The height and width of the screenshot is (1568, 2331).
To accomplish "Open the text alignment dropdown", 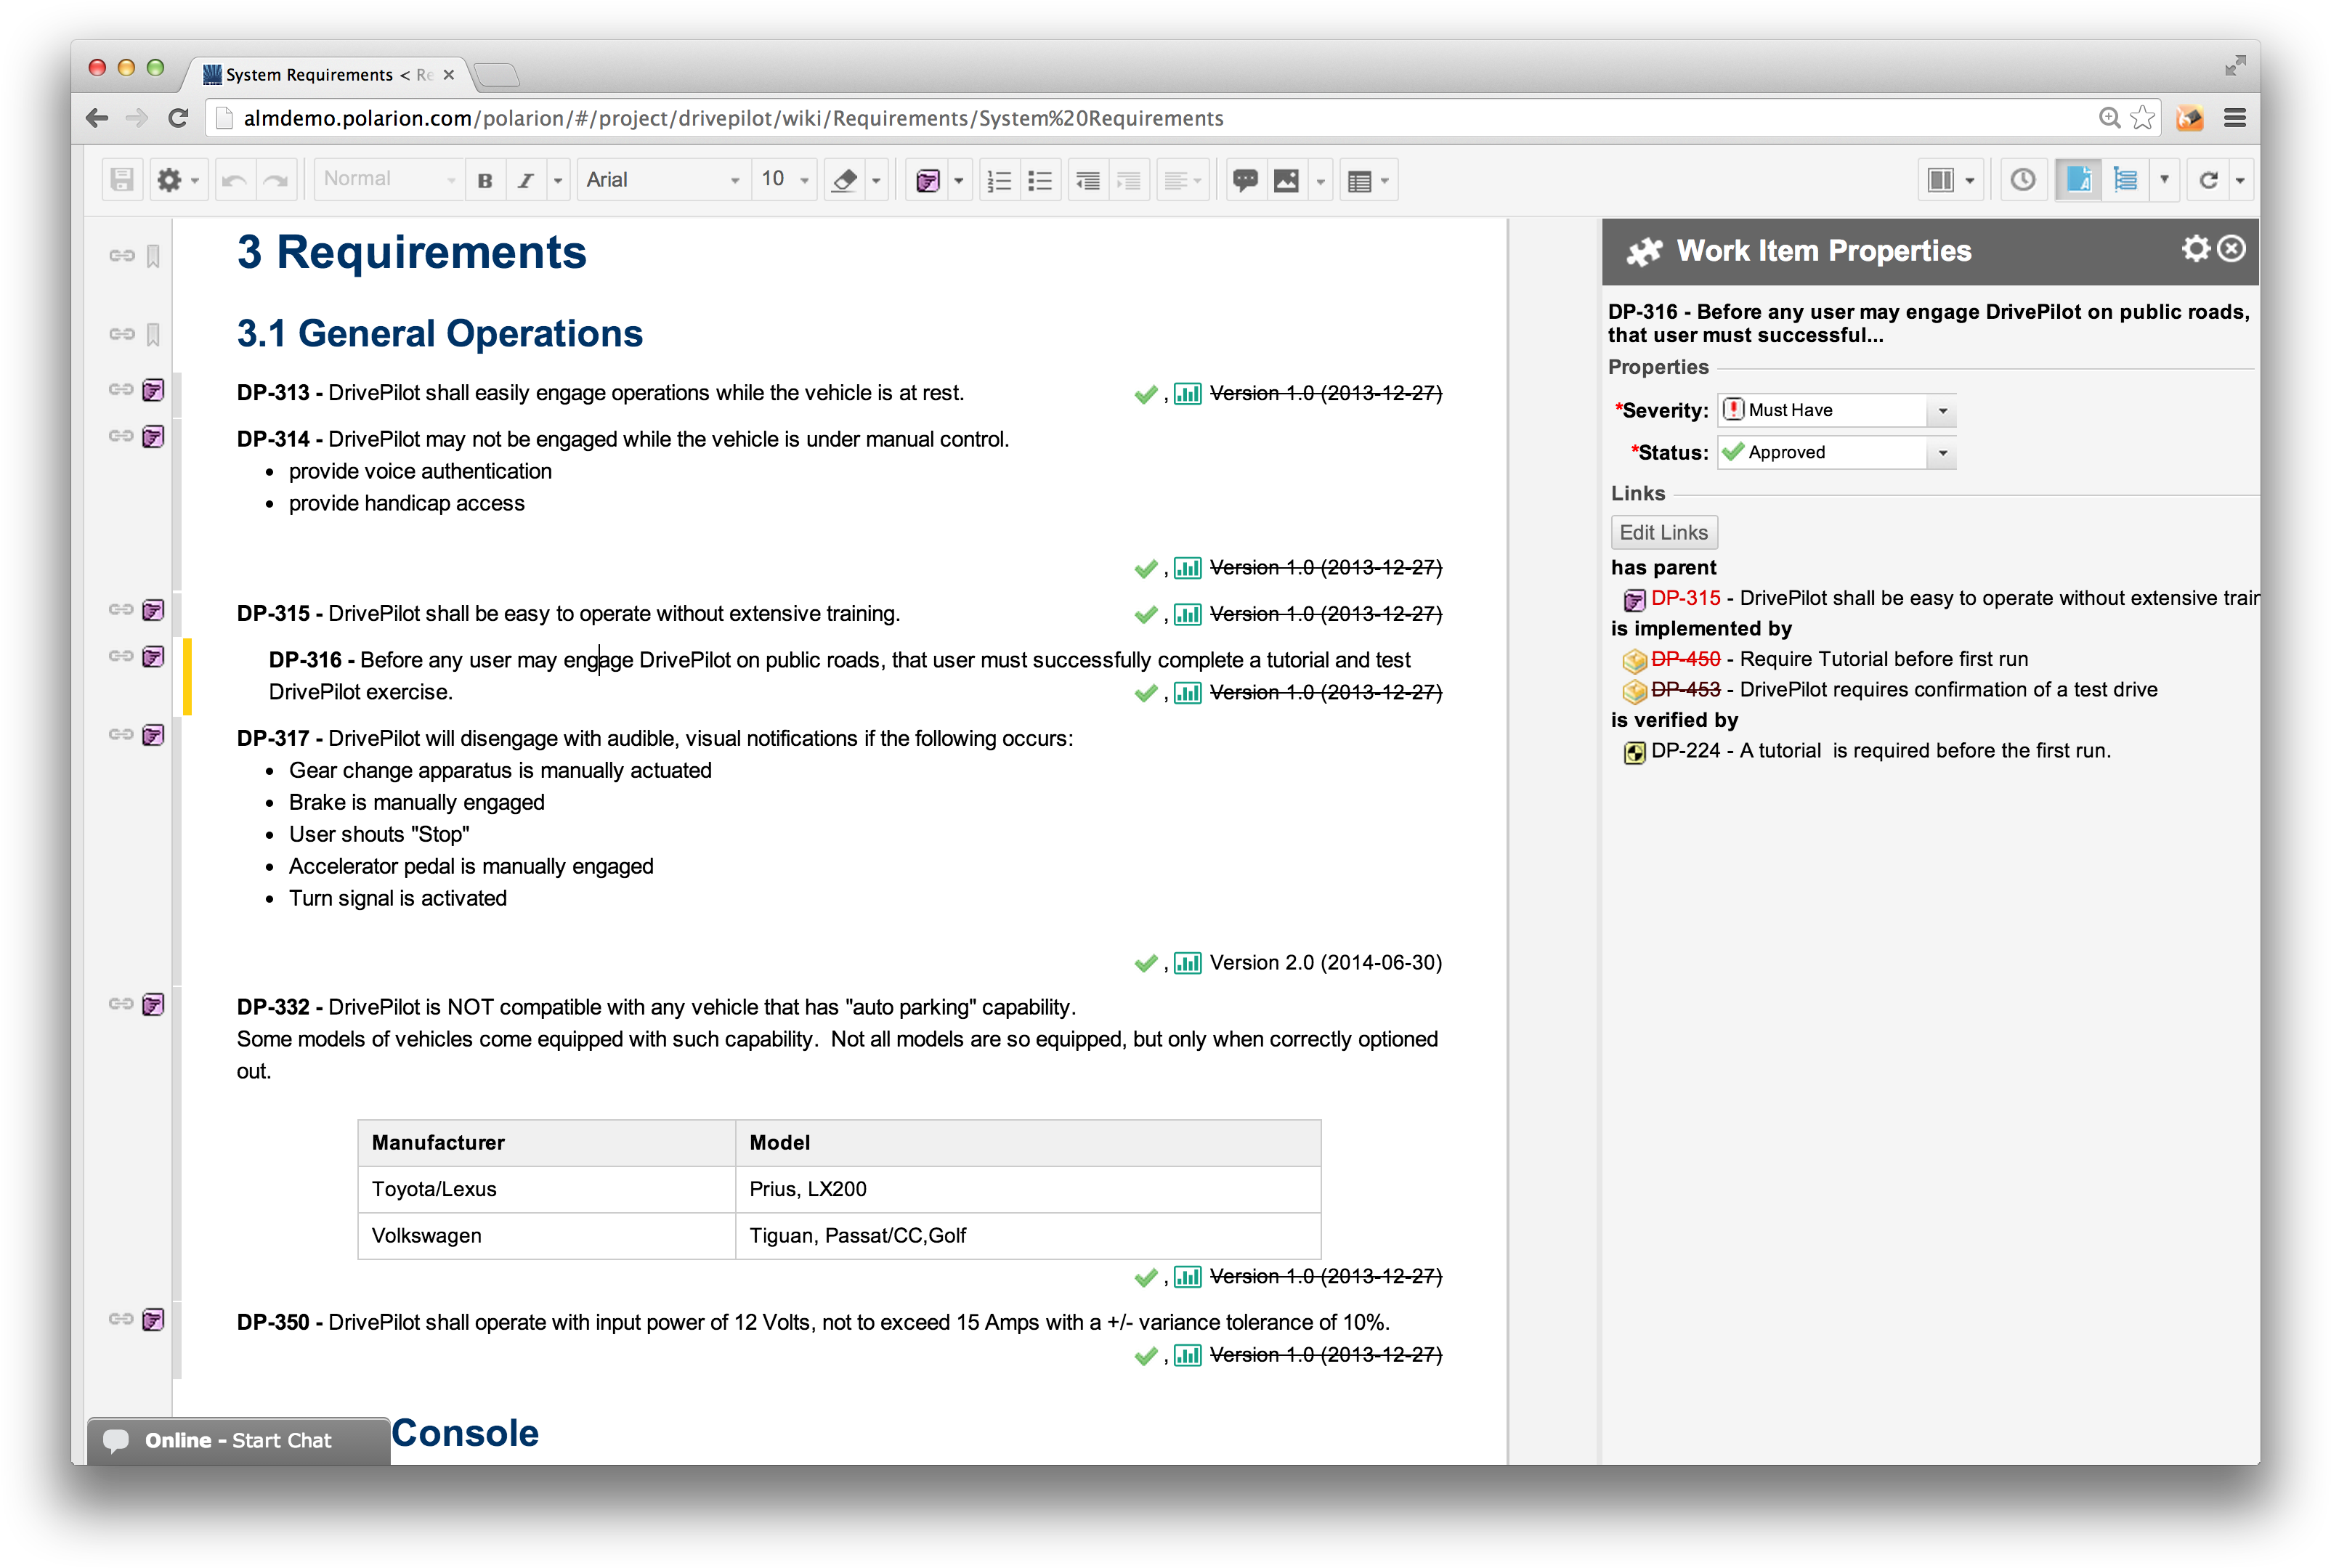I will point(1183,180).
